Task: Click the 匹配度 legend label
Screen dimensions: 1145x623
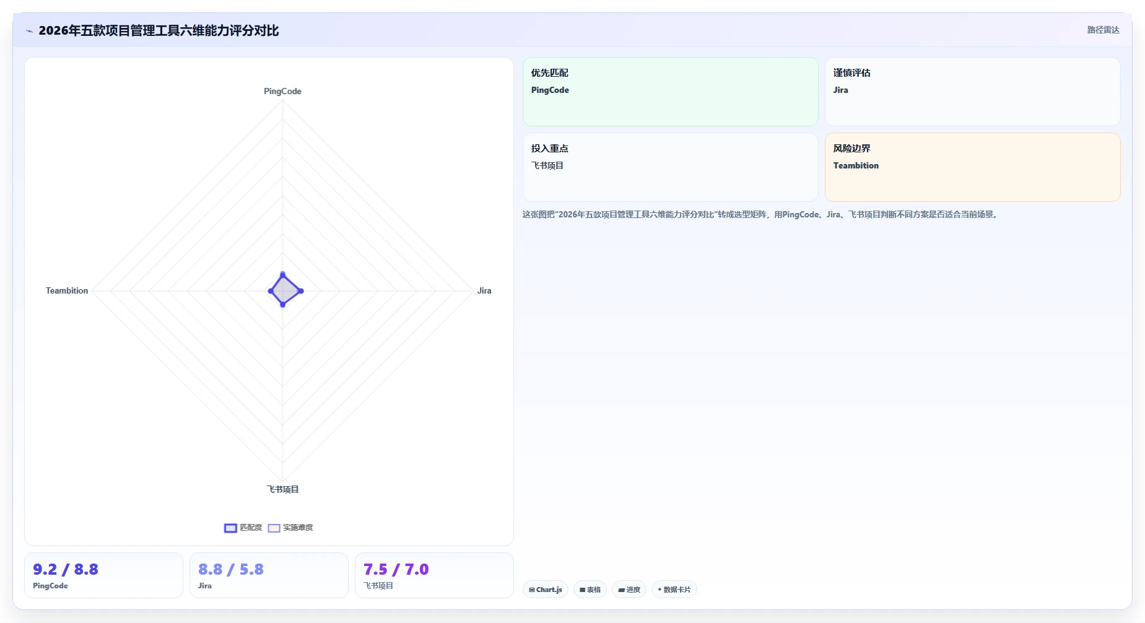Action: (x=251, y=528)
